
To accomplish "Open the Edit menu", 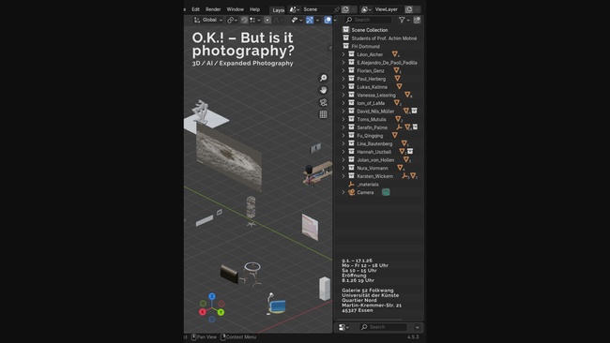I will (x=195, y=9).
